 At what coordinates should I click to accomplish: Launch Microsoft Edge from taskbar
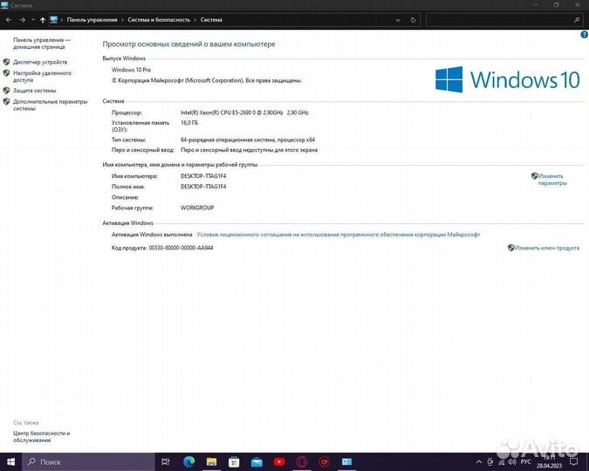click(x=189, y=461)
